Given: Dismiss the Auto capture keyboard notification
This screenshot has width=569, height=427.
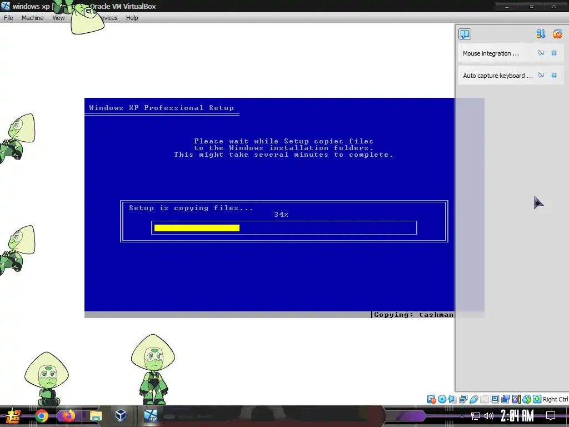Looking at the screenshot, I should click(x=554, y=75).
